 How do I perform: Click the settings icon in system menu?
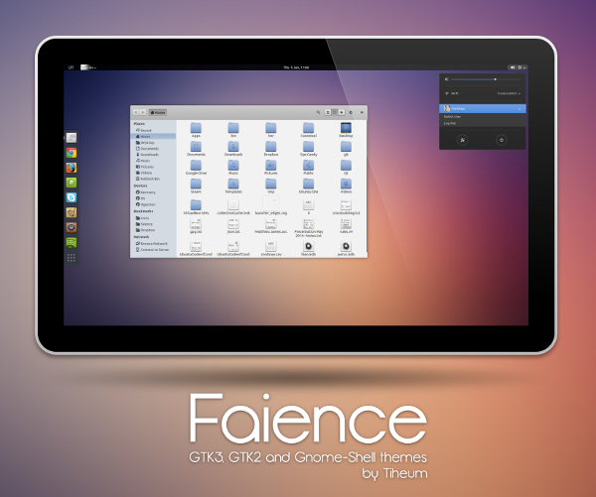pos(463,140)
